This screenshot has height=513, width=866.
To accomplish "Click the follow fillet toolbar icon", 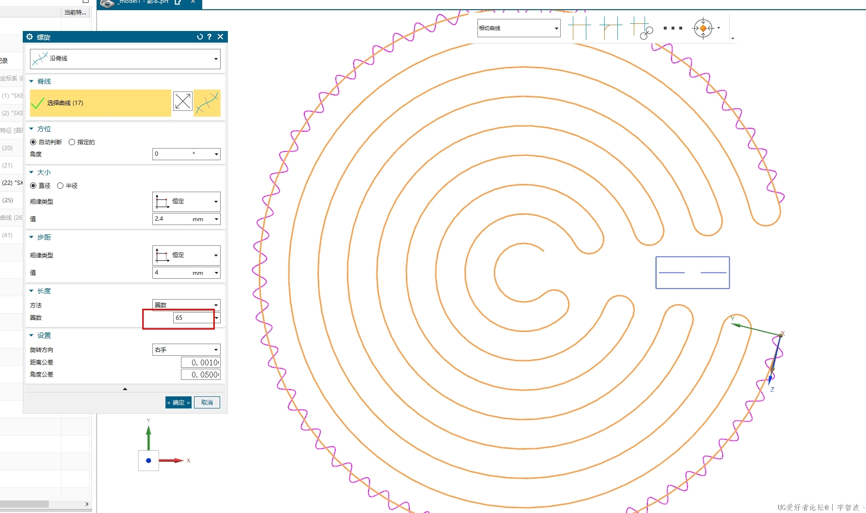I will [611, 28].
